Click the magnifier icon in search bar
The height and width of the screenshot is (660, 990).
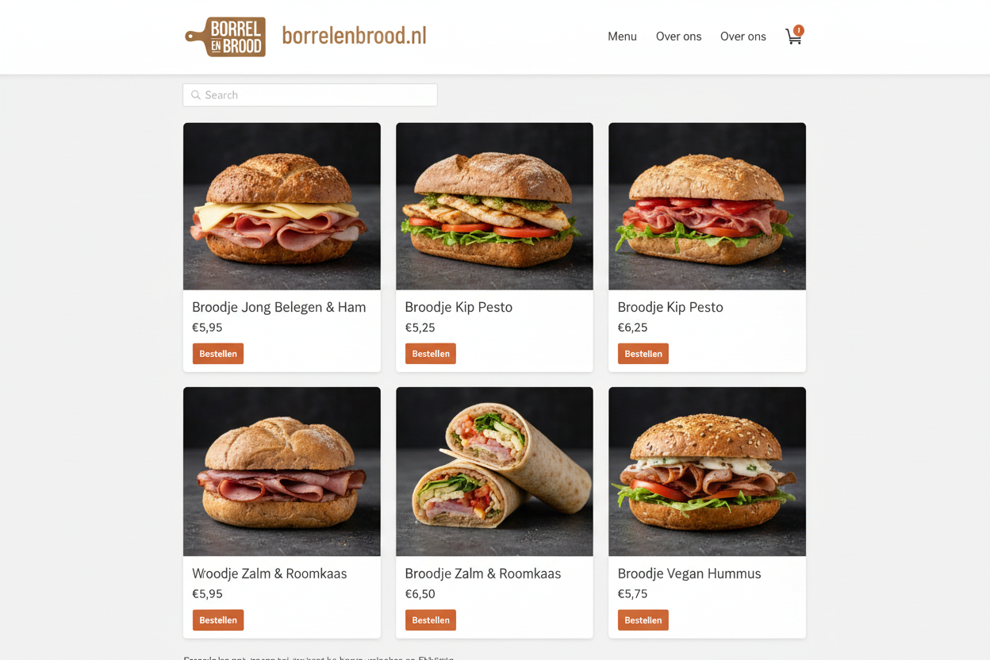(x=196, y=95)
